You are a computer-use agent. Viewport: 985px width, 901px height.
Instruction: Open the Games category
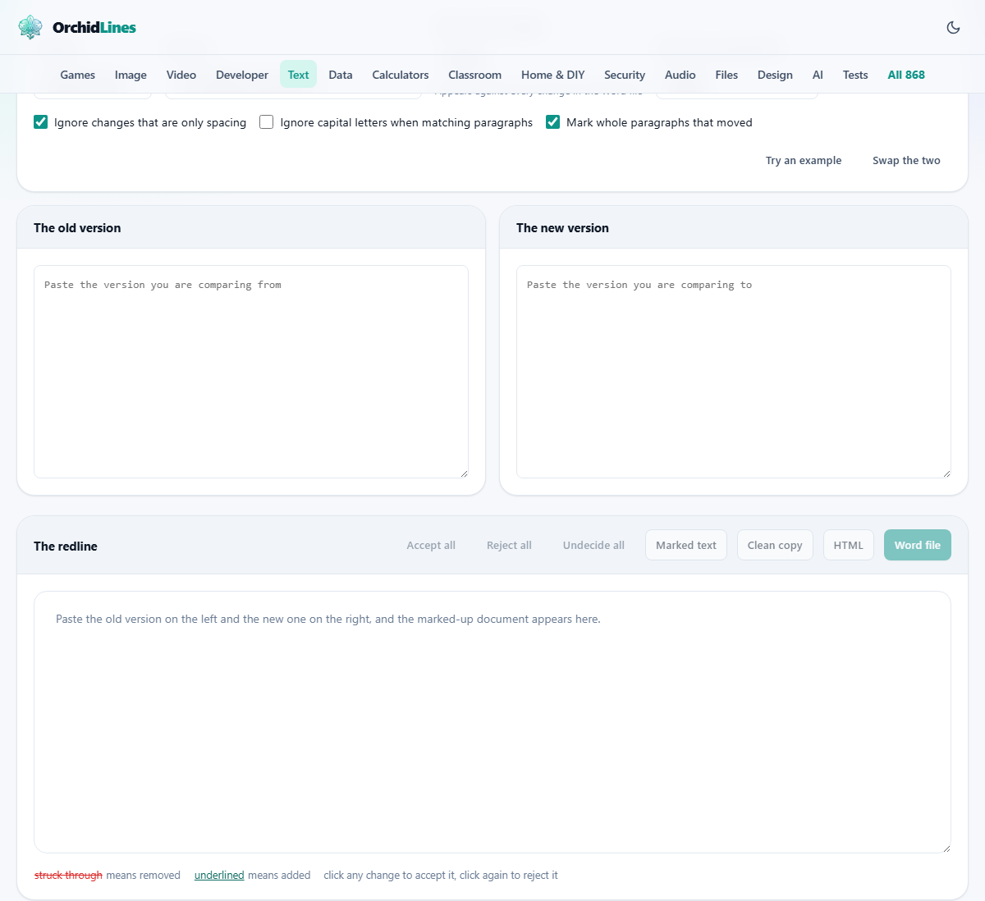(78, 75)
